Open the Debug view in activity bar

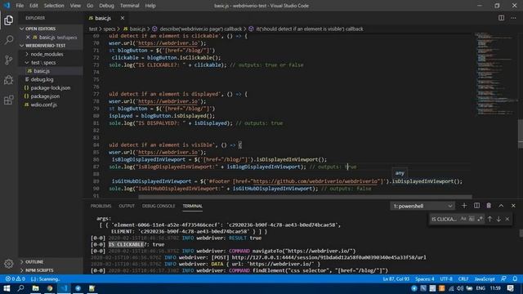[x=9, y=80]
